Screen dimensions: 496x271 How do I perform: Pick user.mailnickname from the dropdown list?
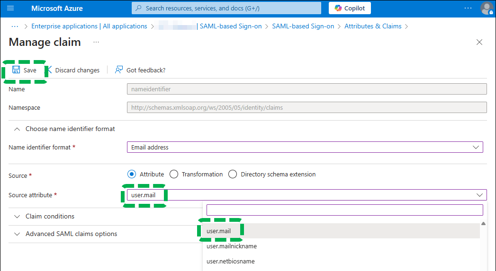tap(232, 246)
